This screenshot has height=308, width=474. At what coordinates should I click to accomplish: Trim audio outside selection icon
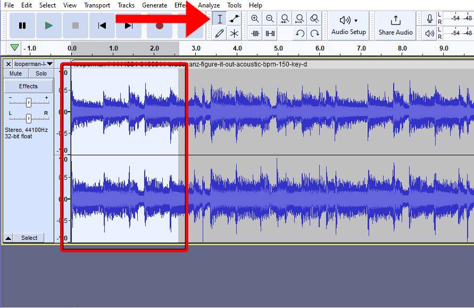point(255,34)
